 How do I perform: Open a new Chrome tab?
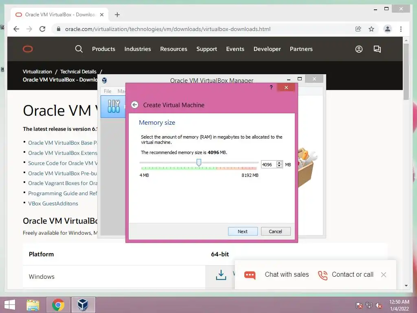point(117,15)
